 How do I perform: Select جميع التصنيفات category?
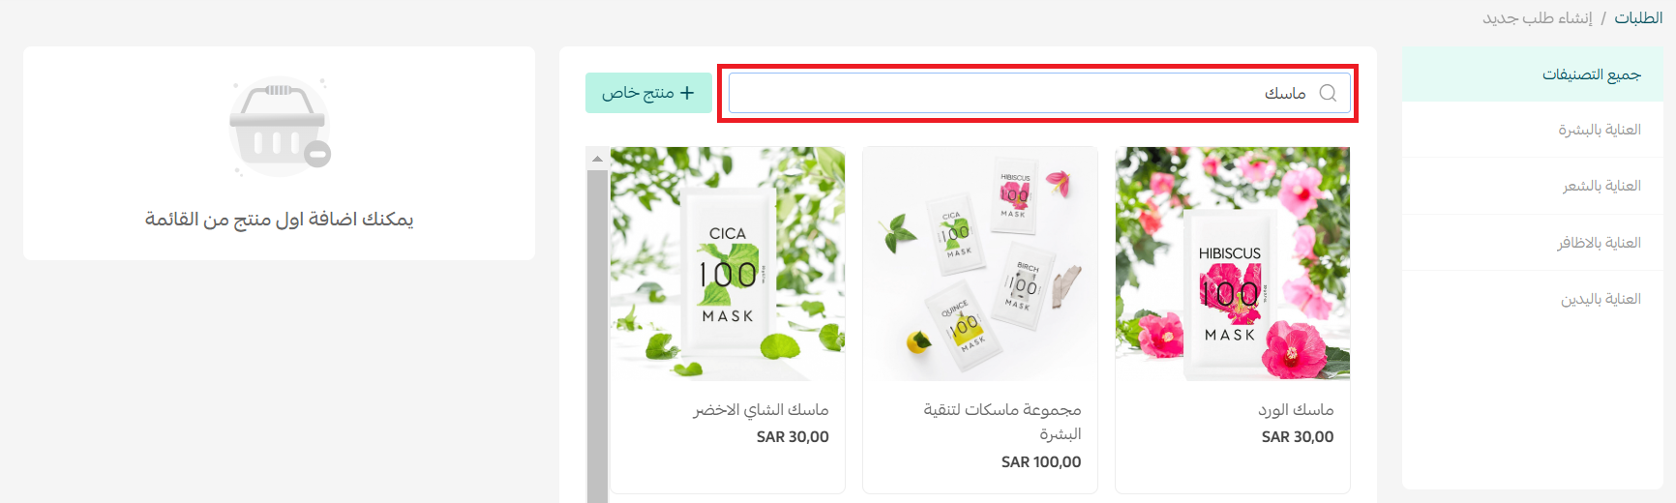(x=1533, y=74)
